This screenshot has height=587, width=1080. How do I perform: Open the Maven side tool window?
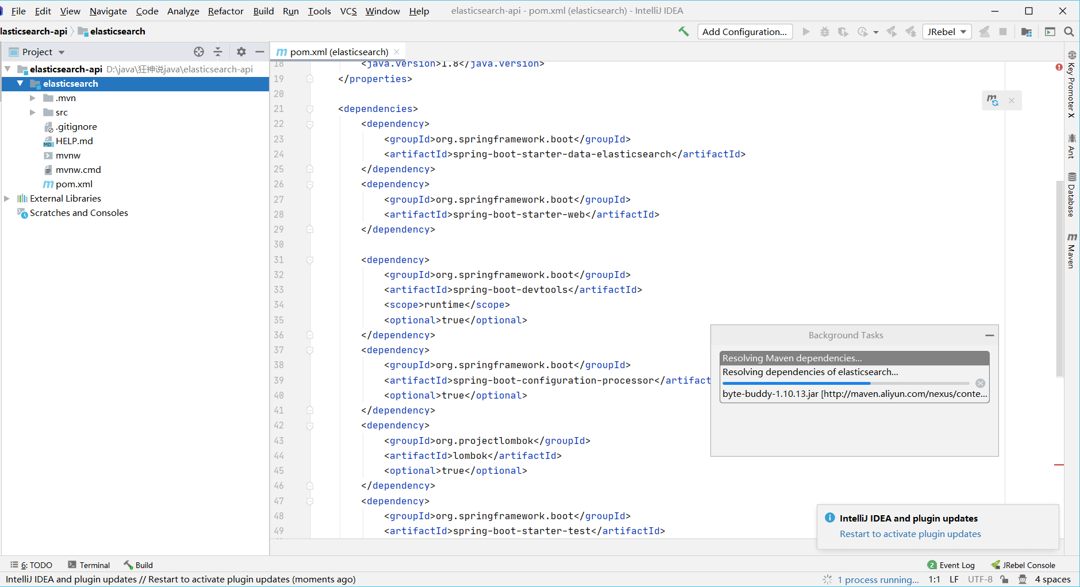(x=1072, y=251)
